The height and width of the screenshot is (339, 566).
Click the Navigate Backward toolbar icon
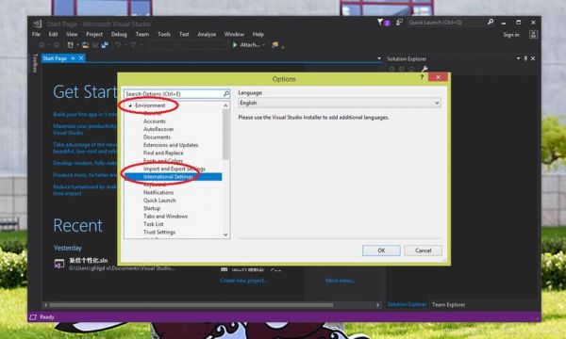pos(42,45)
